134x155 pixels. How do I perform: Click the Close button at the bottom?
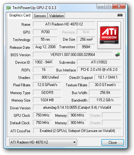click(x=113, y=143)
